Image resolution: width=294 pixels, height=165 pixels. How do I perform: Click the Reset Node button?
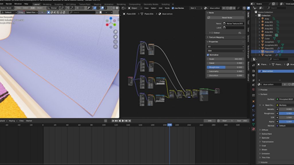[x=227, y=18]
